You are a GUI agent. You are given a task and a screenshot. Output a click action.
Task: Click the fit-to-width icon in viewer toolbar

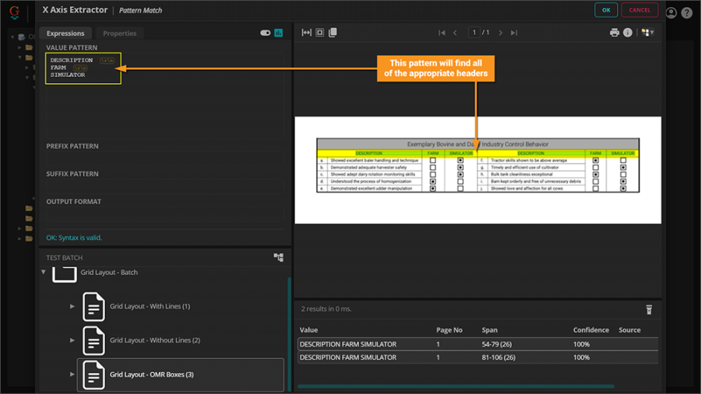pyautogui.click(x=306, y=33)
